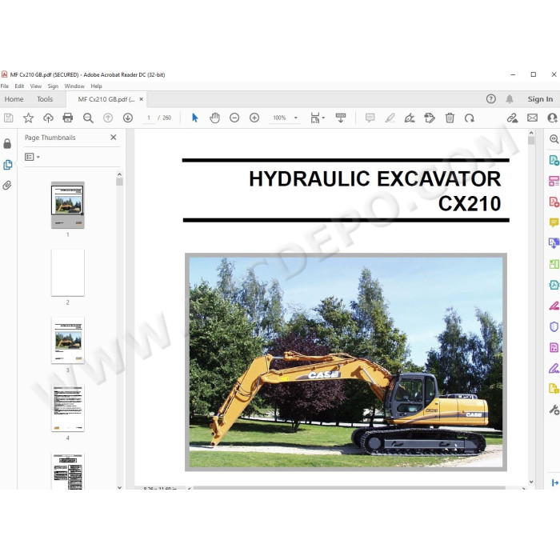Open search tools magnifier in right pane

click(554, 139)
